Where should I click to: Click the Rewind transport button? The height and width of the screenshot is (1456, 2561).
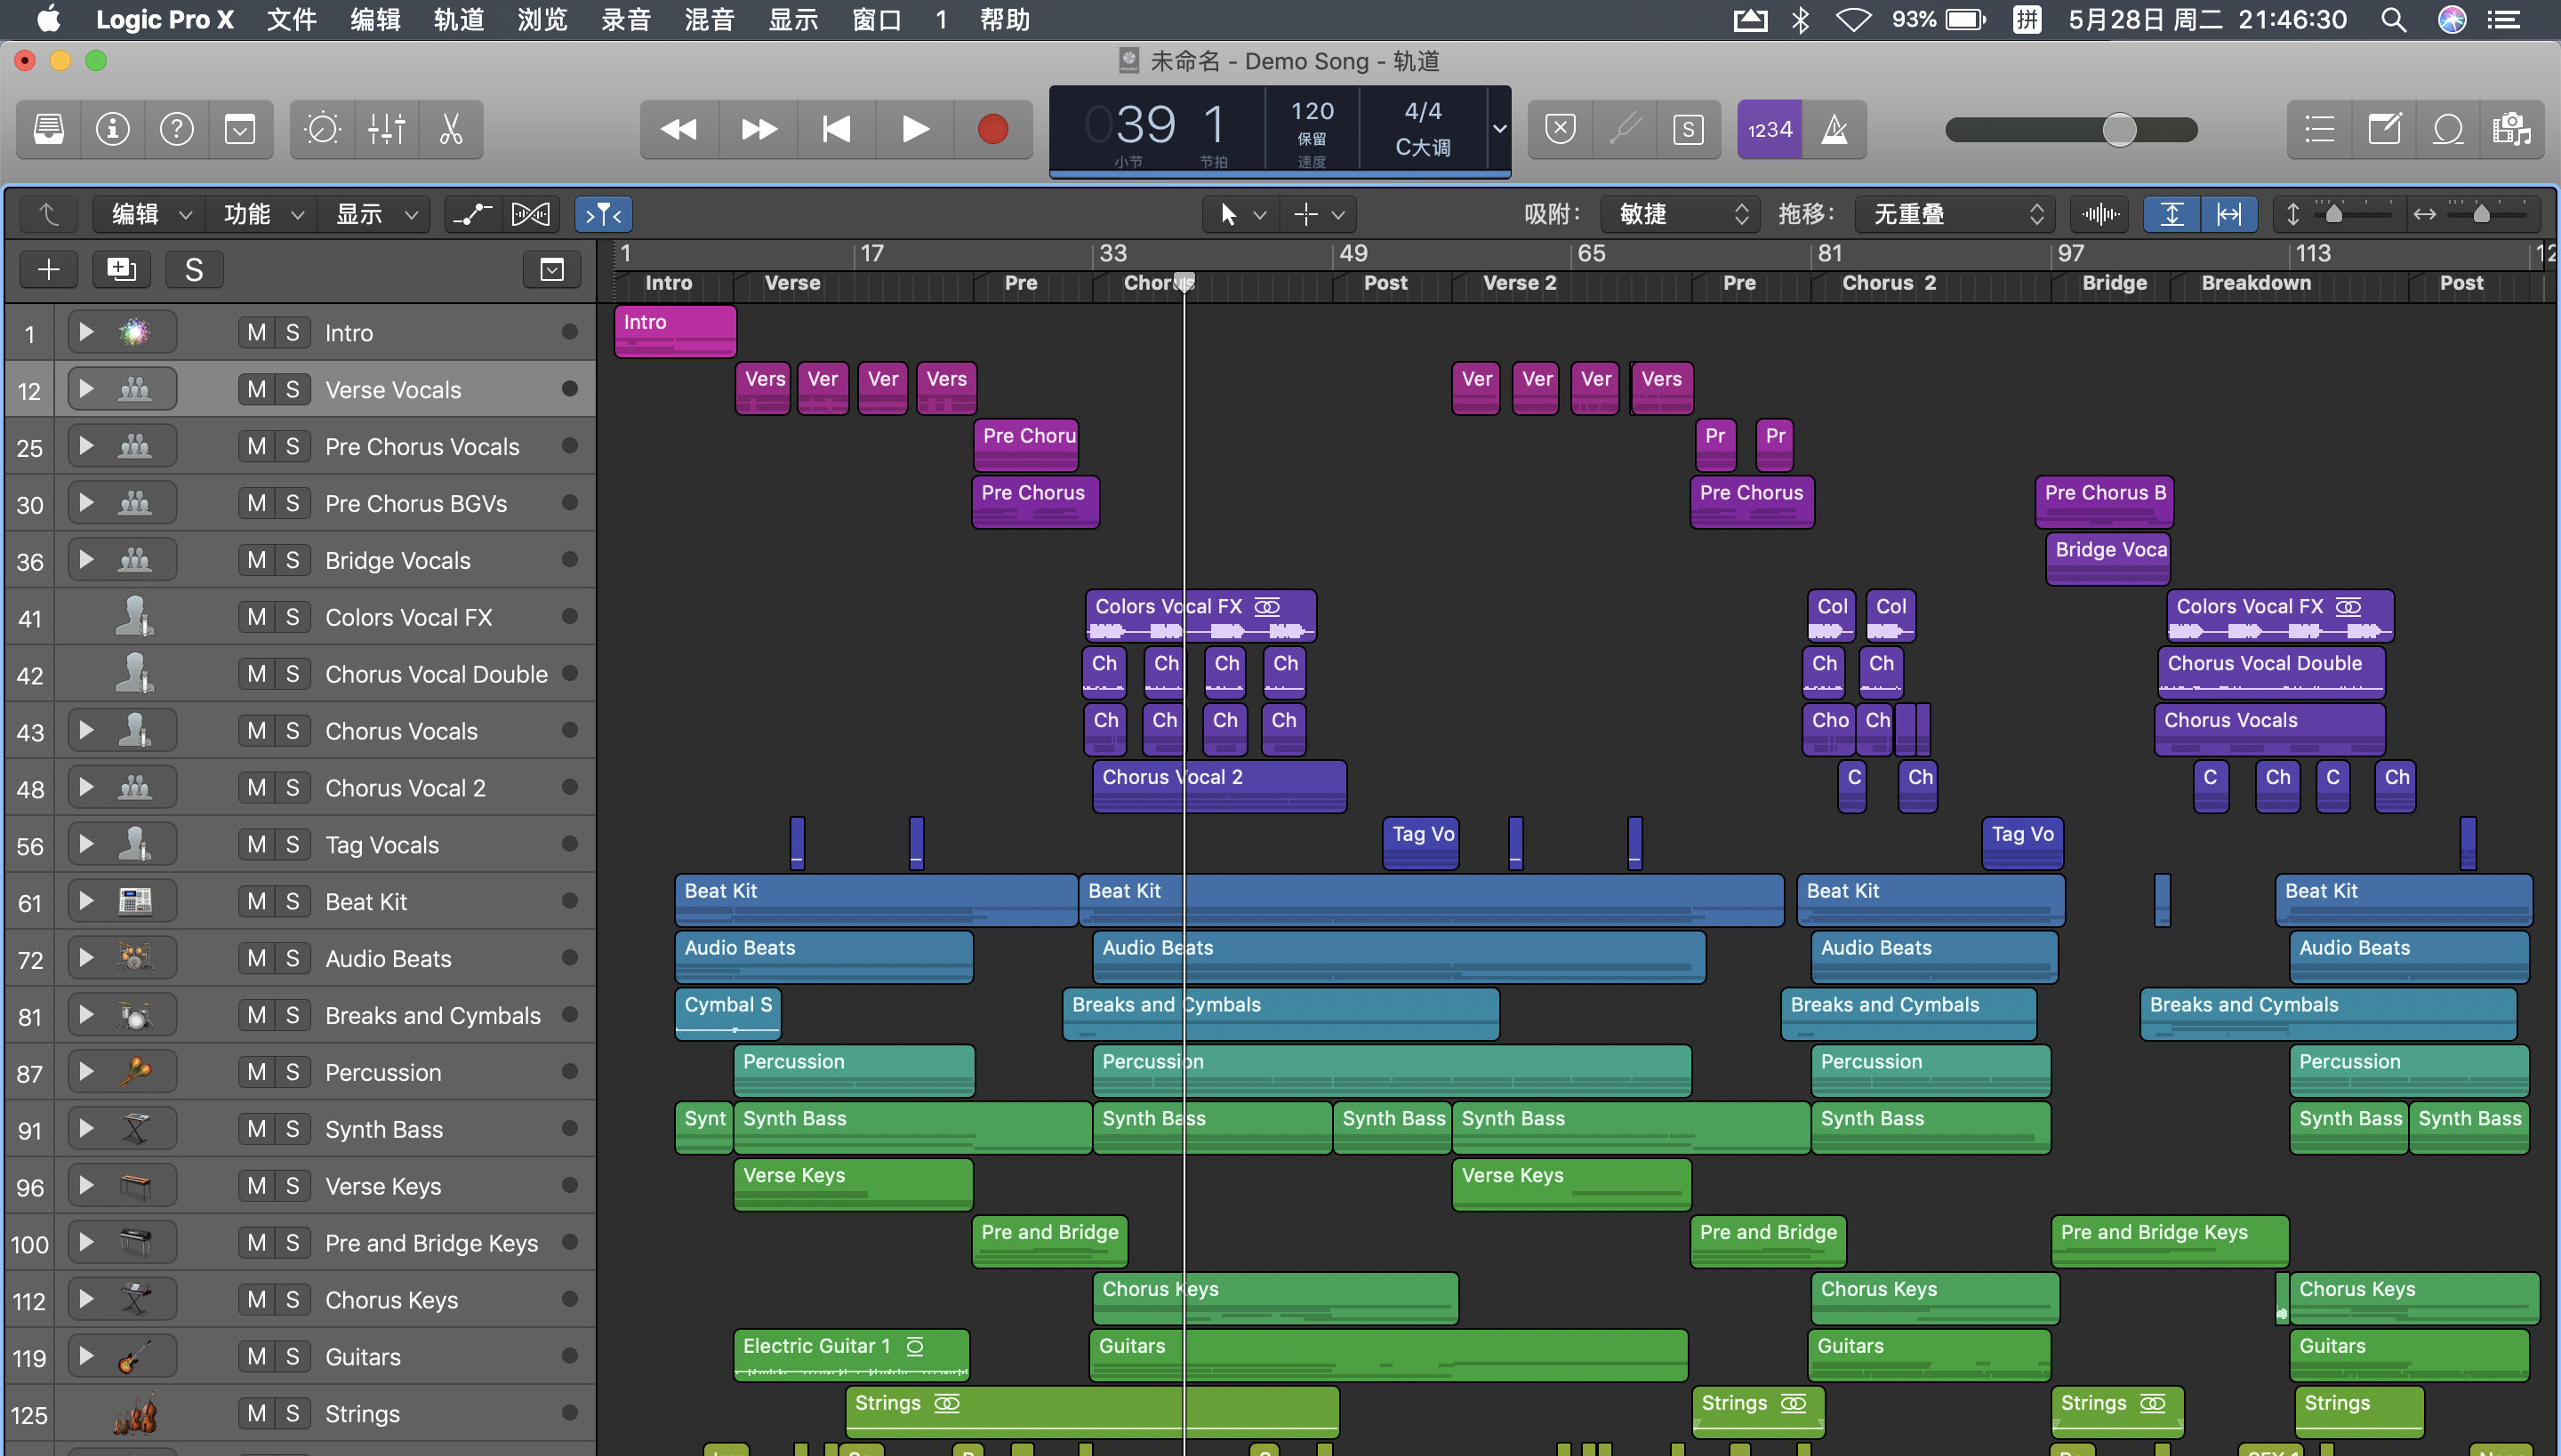point(679,129)
